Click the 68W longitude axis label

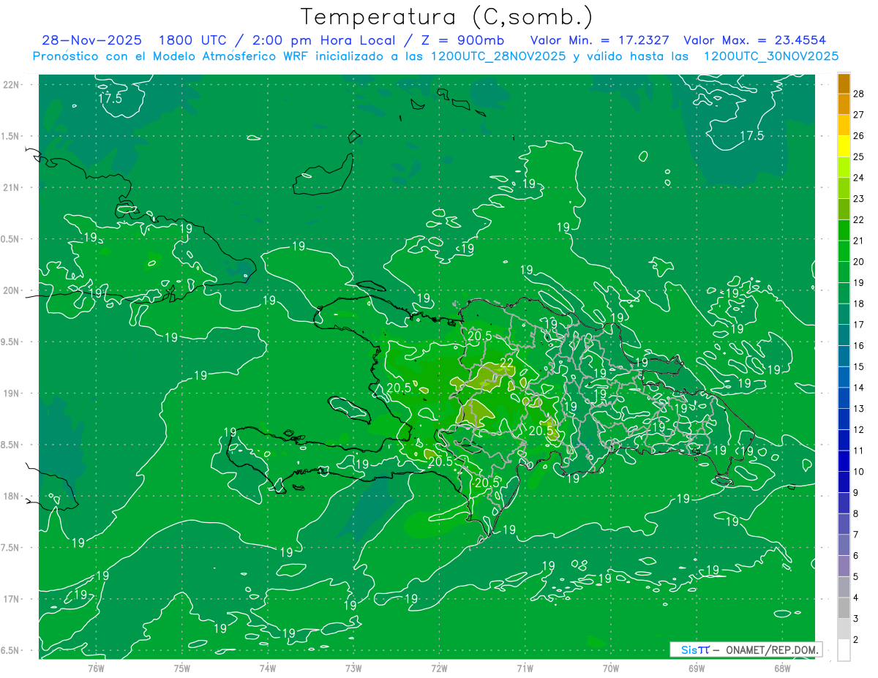tap(782, 668)
